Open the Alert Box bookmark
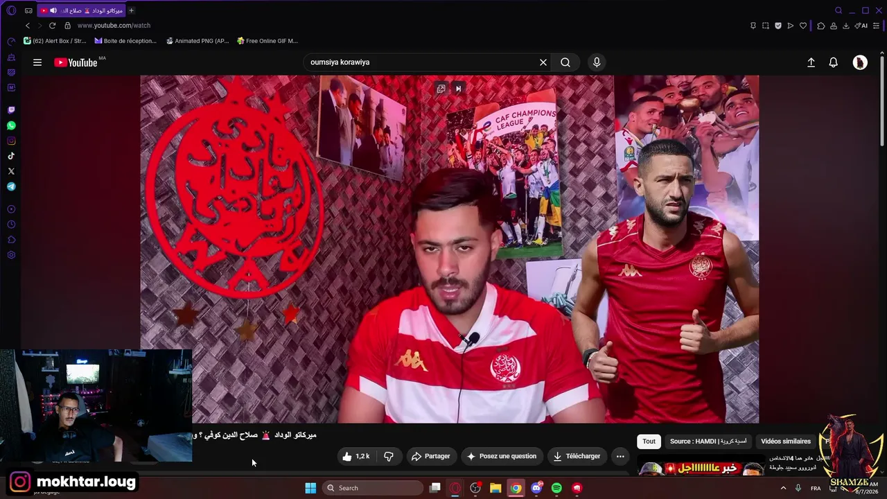887x499 pixels. tap(55, 41)
